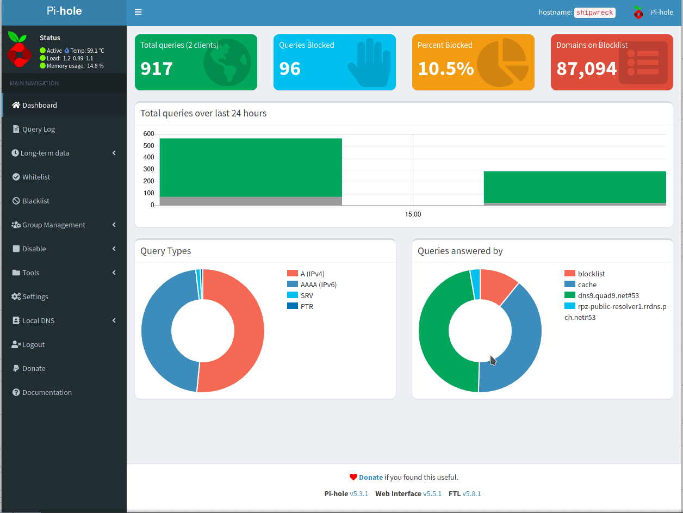This screenshot has height=513, width=683.
Task: Click the Logout user icon
Action: (x=16, y=344)
